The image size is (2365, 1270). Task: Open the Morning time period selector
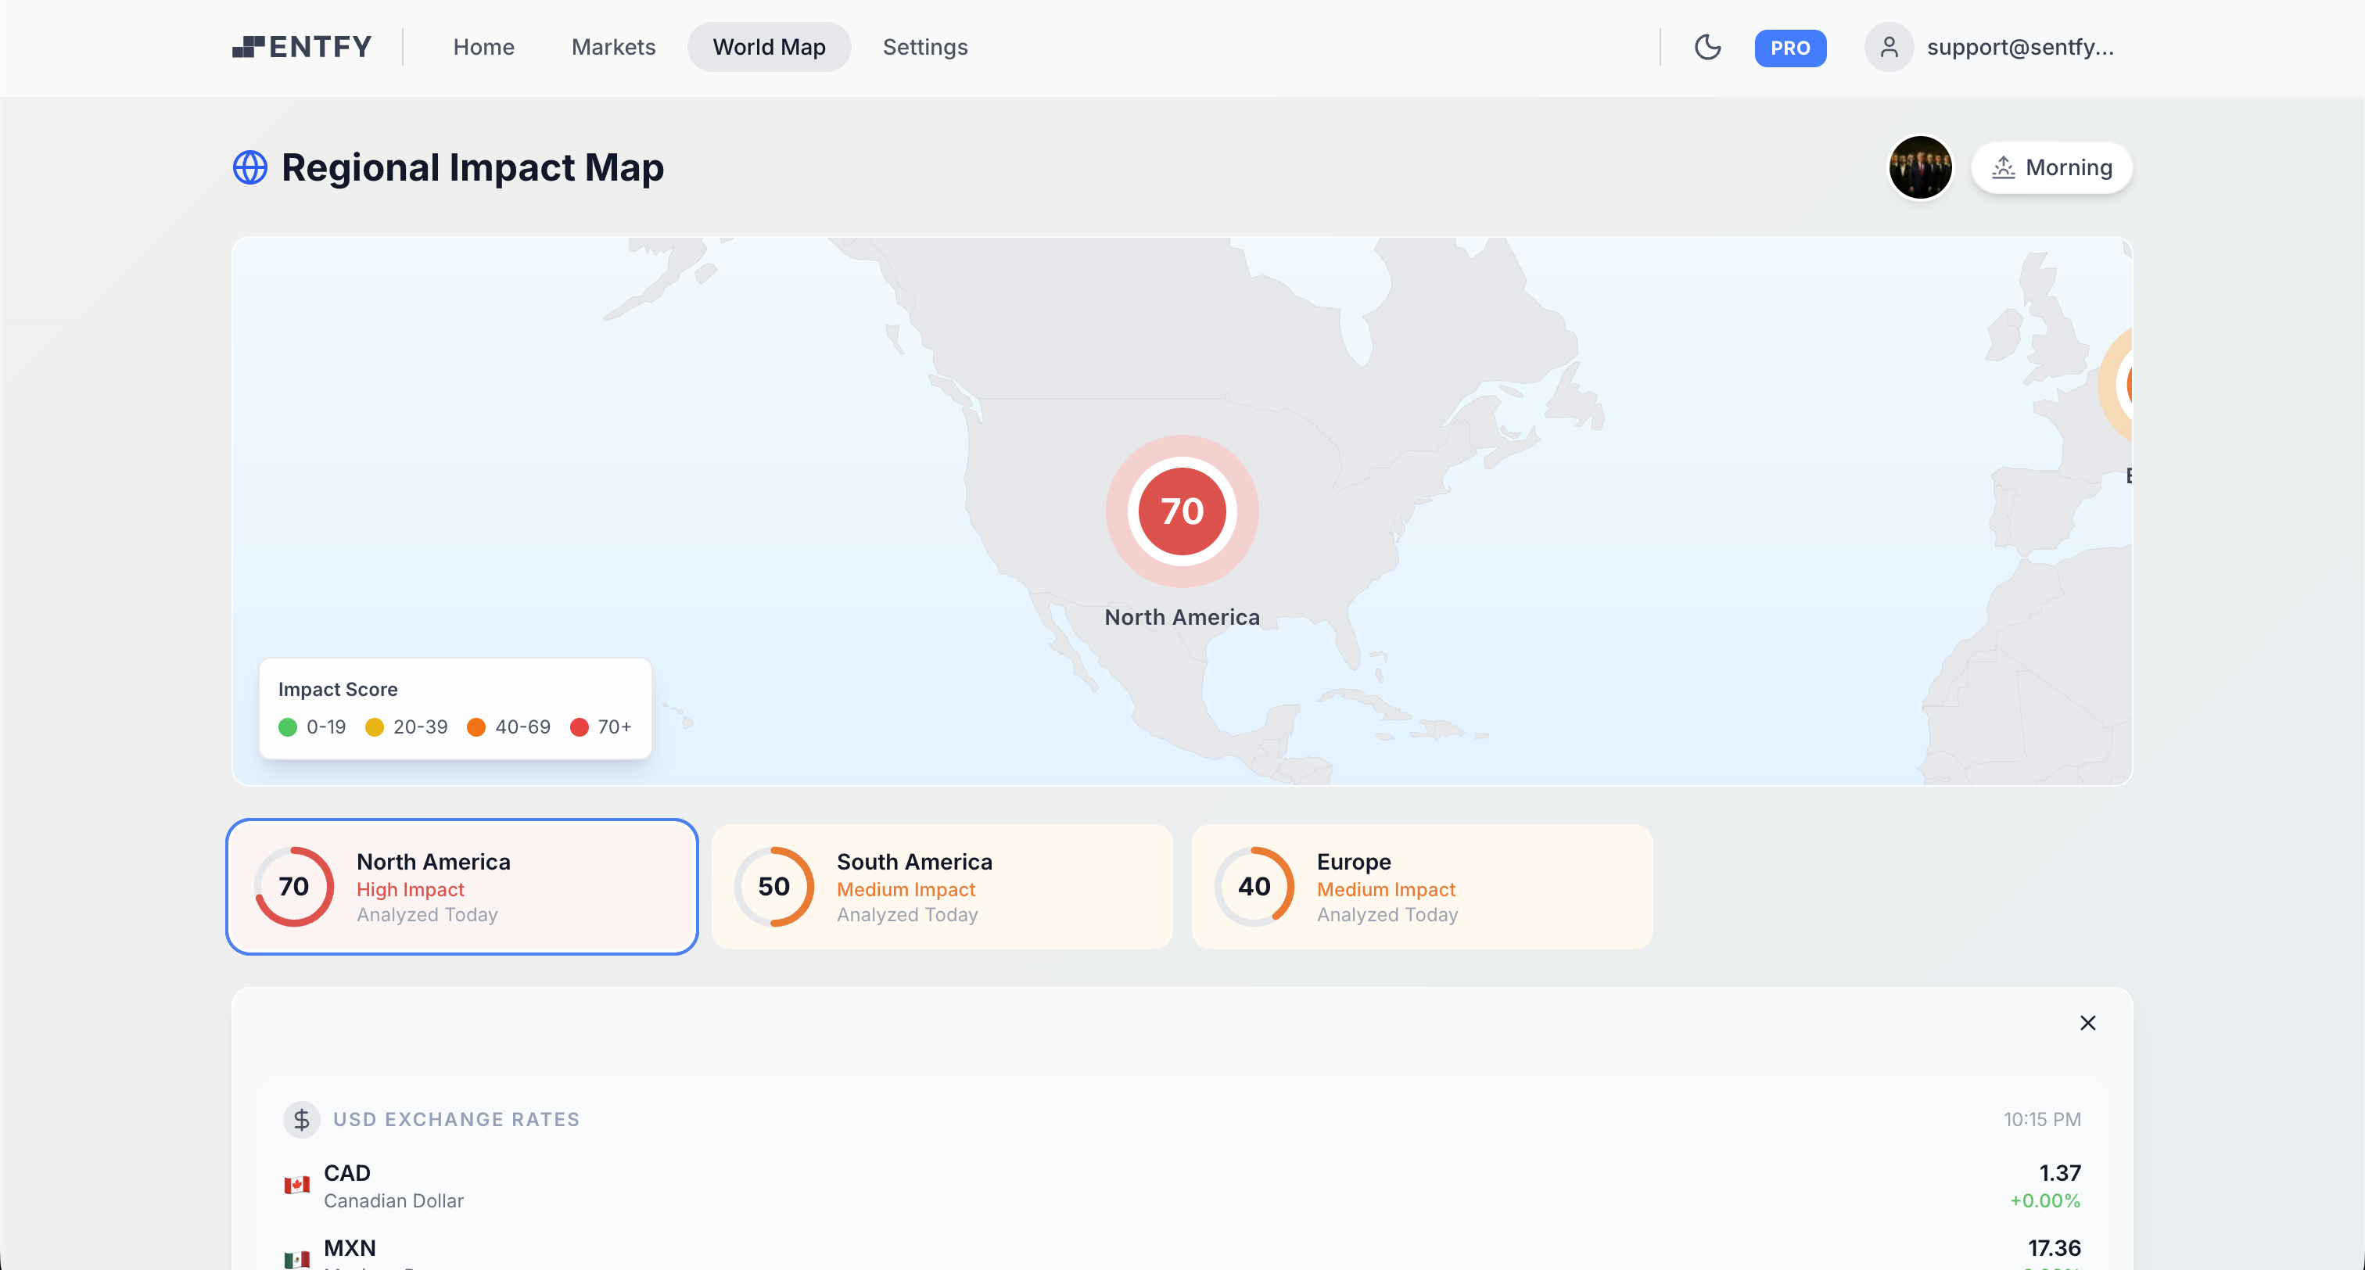pos(2051,167)
